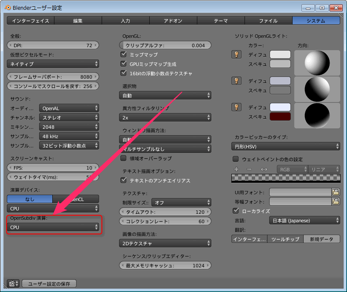Viewport: 347px width, 292px height.
Task: Toggle テキストのアンチエイリアス checkbox
Action: (x=123, y=180)
